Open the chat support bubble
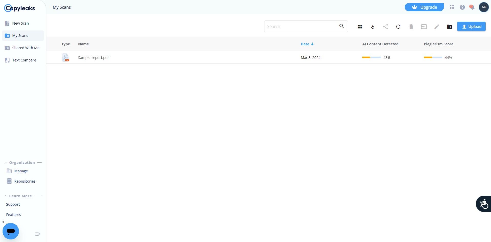This screenshot has width=491, height=242. click(11, 231)
